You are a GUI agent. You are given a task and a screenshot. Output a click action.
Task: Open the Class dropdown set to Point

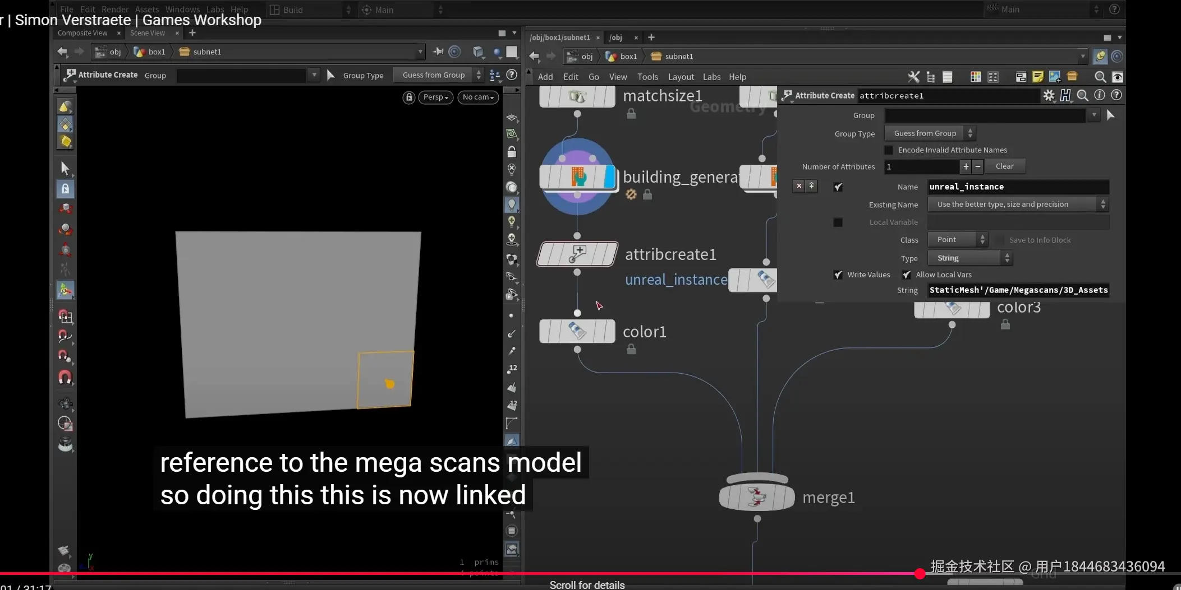(x=957, y=240)
